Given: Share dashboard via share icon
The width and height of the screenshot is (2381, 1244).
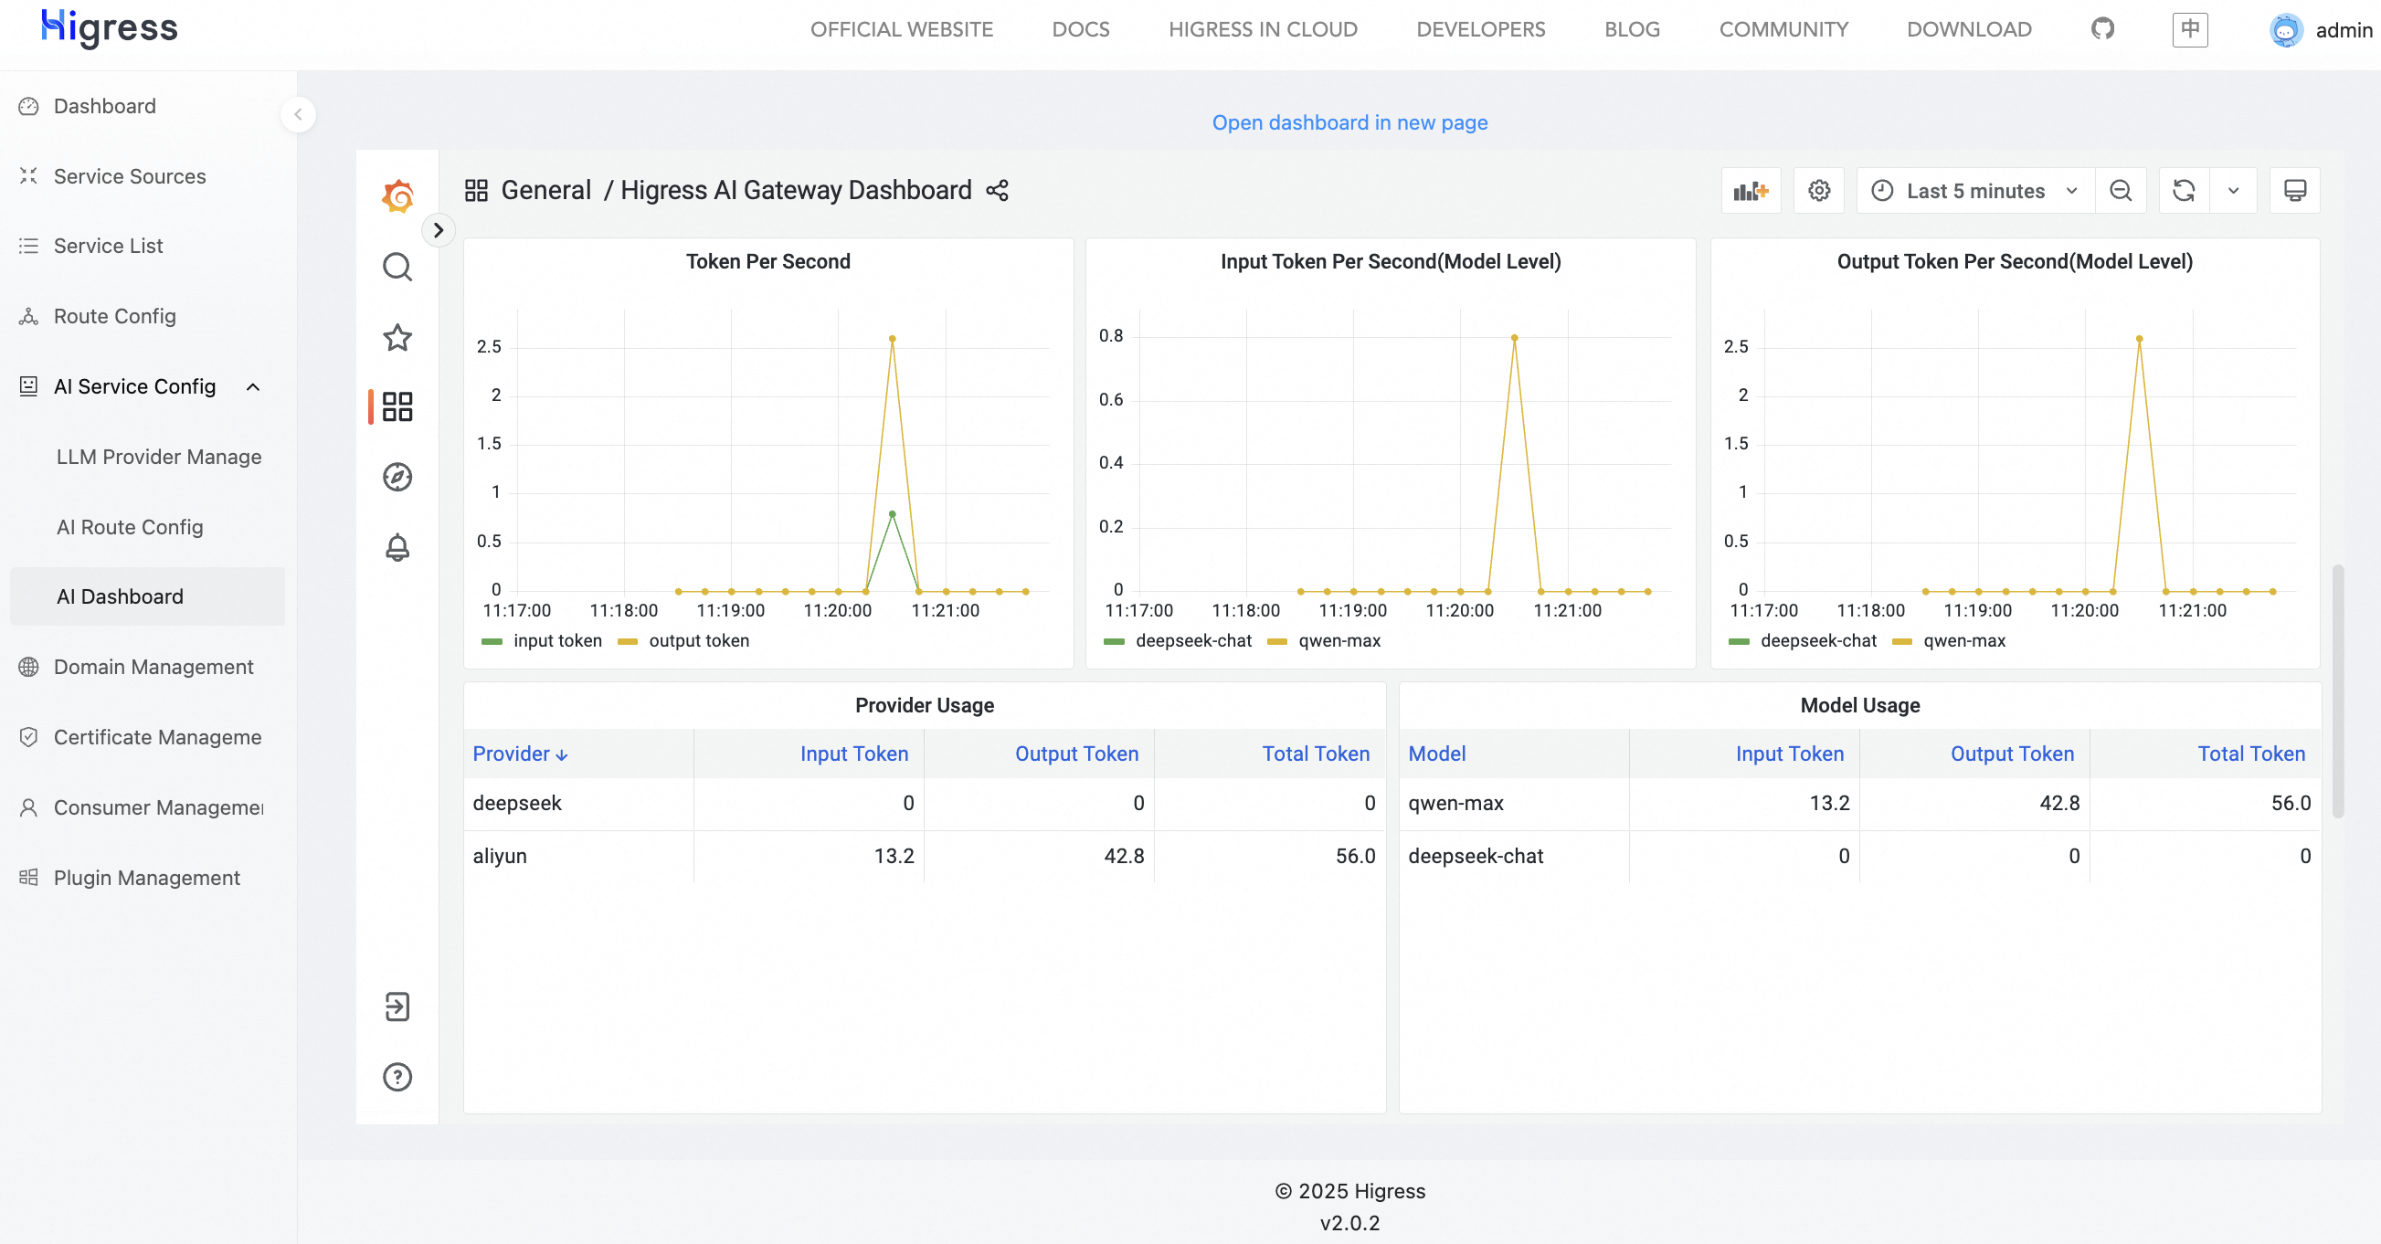Looking at the screenshot, I should click(x=998, y=190).
